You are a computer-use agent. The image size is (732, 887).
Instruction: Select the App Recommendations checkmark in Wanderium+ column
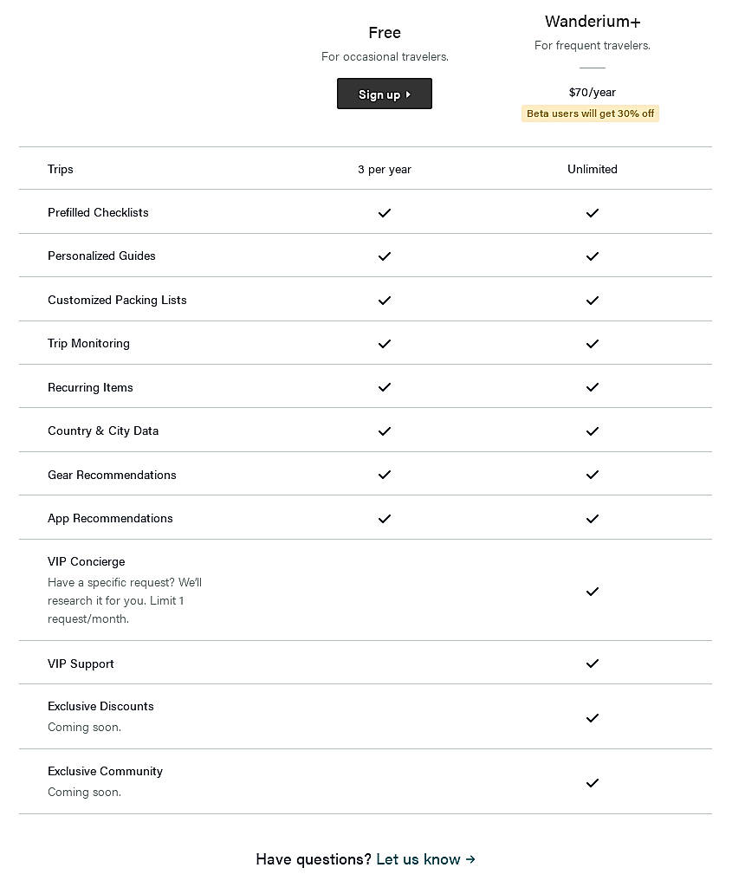click(x=593, y=519)
